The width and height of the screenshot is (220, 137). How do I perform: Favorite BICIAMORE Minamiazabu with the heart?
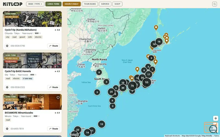(x=58, y=98)
